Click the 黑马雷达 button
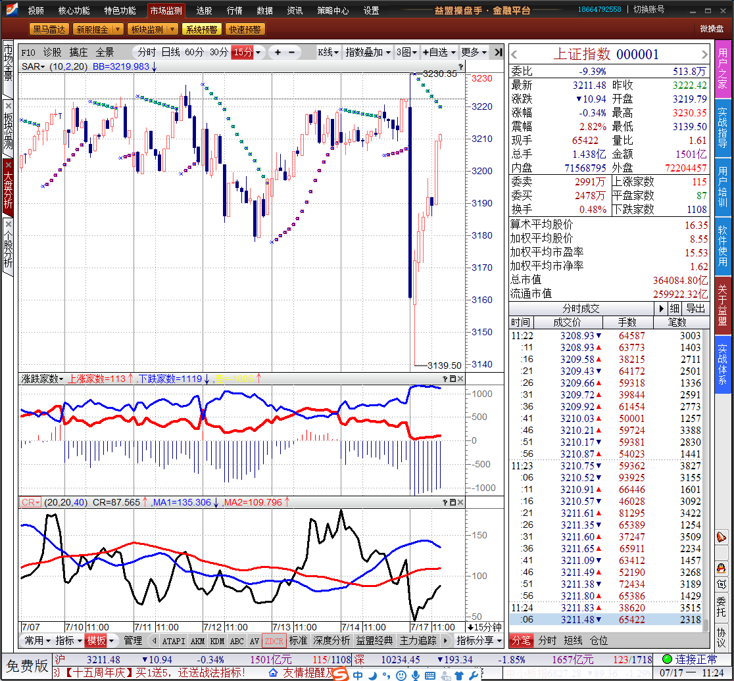This screenshot has height=681, width=734. (x=49, y=30)
